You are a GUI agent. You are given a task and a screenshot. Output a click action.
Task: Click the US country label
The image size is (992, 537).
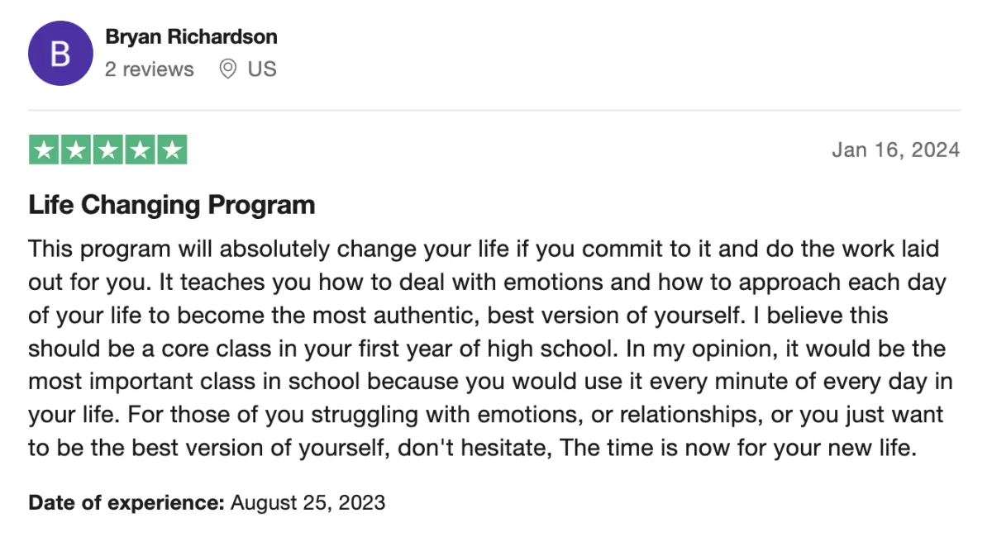pyautogui.click(x=262, y=69)
